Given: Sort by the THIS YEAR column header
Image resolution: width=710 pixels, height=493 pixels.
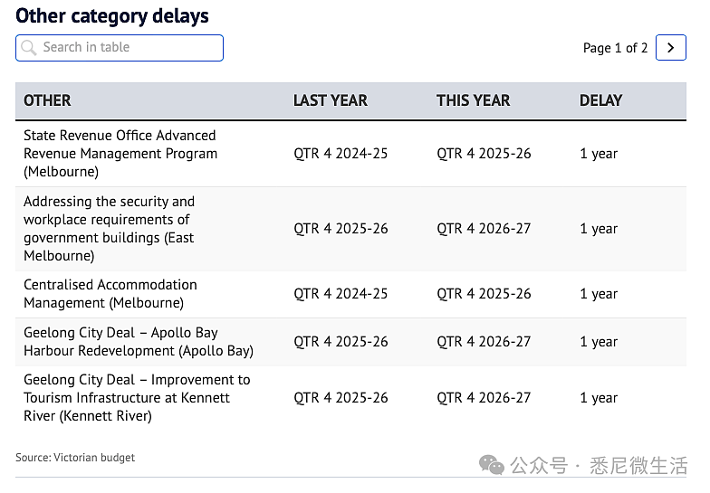Looking at the screenshot, I should click(x=473, y=100).
